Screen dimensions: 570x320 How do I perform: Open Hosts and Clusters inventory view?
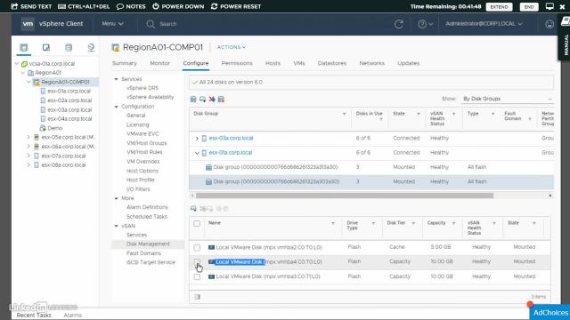pyautogui.click(x=24, y=47)
